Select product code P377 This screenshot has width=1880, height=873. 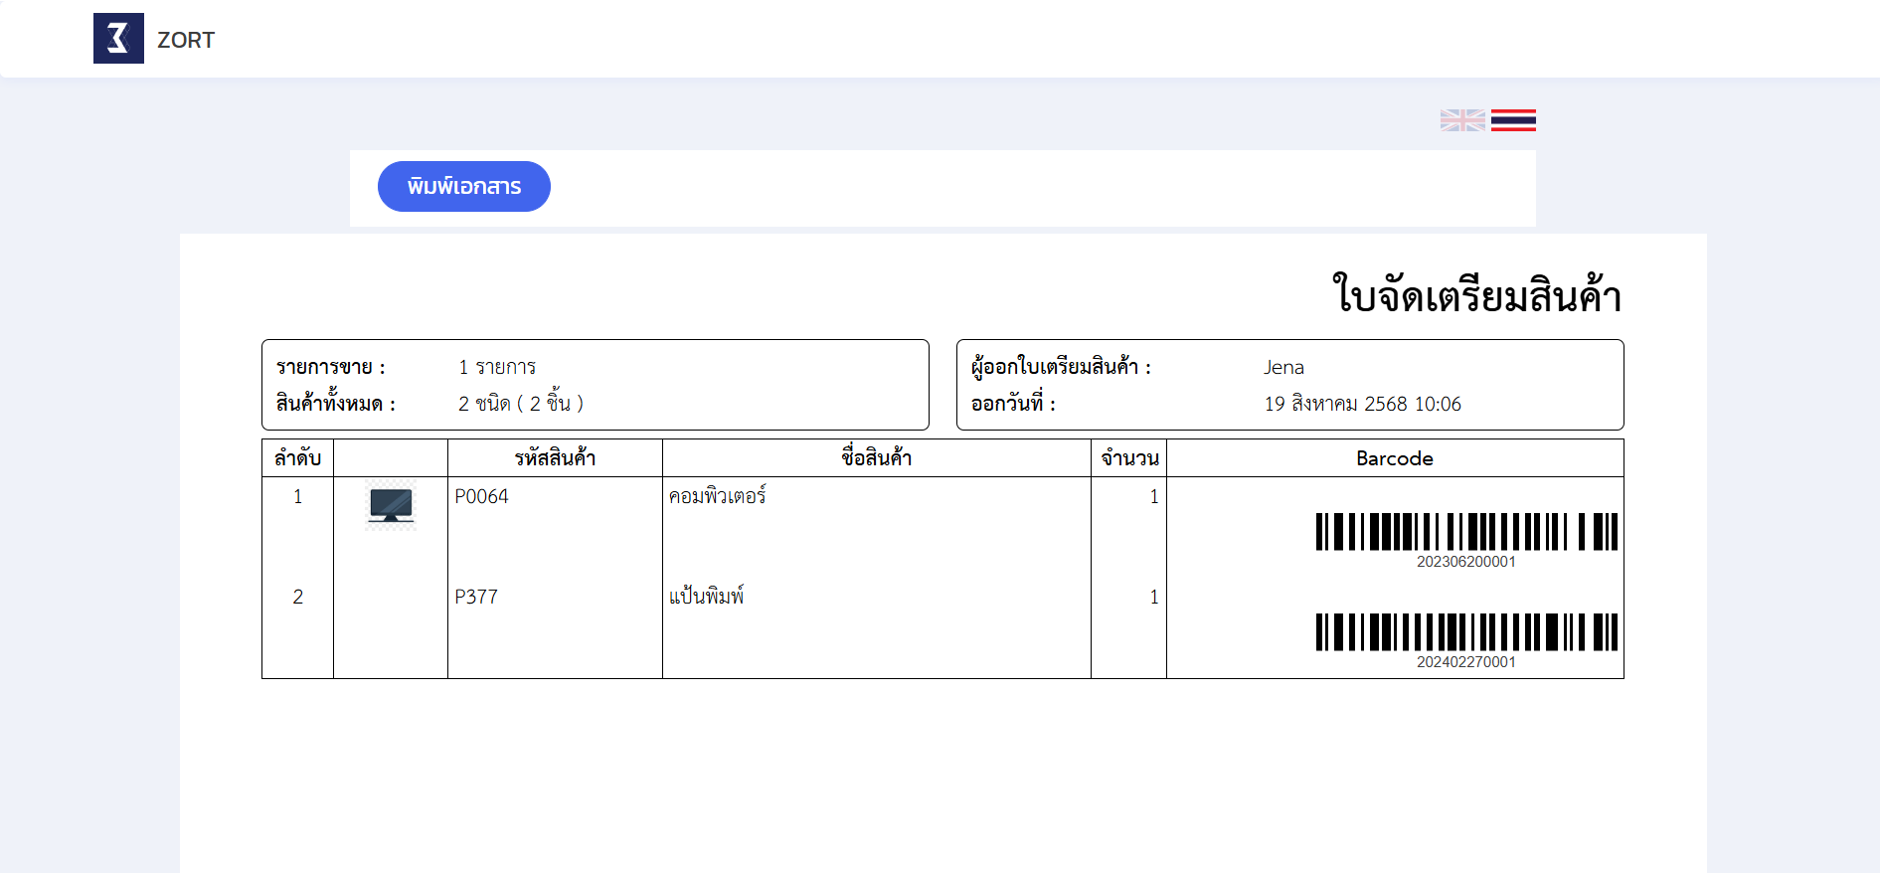tap(476, 597)
